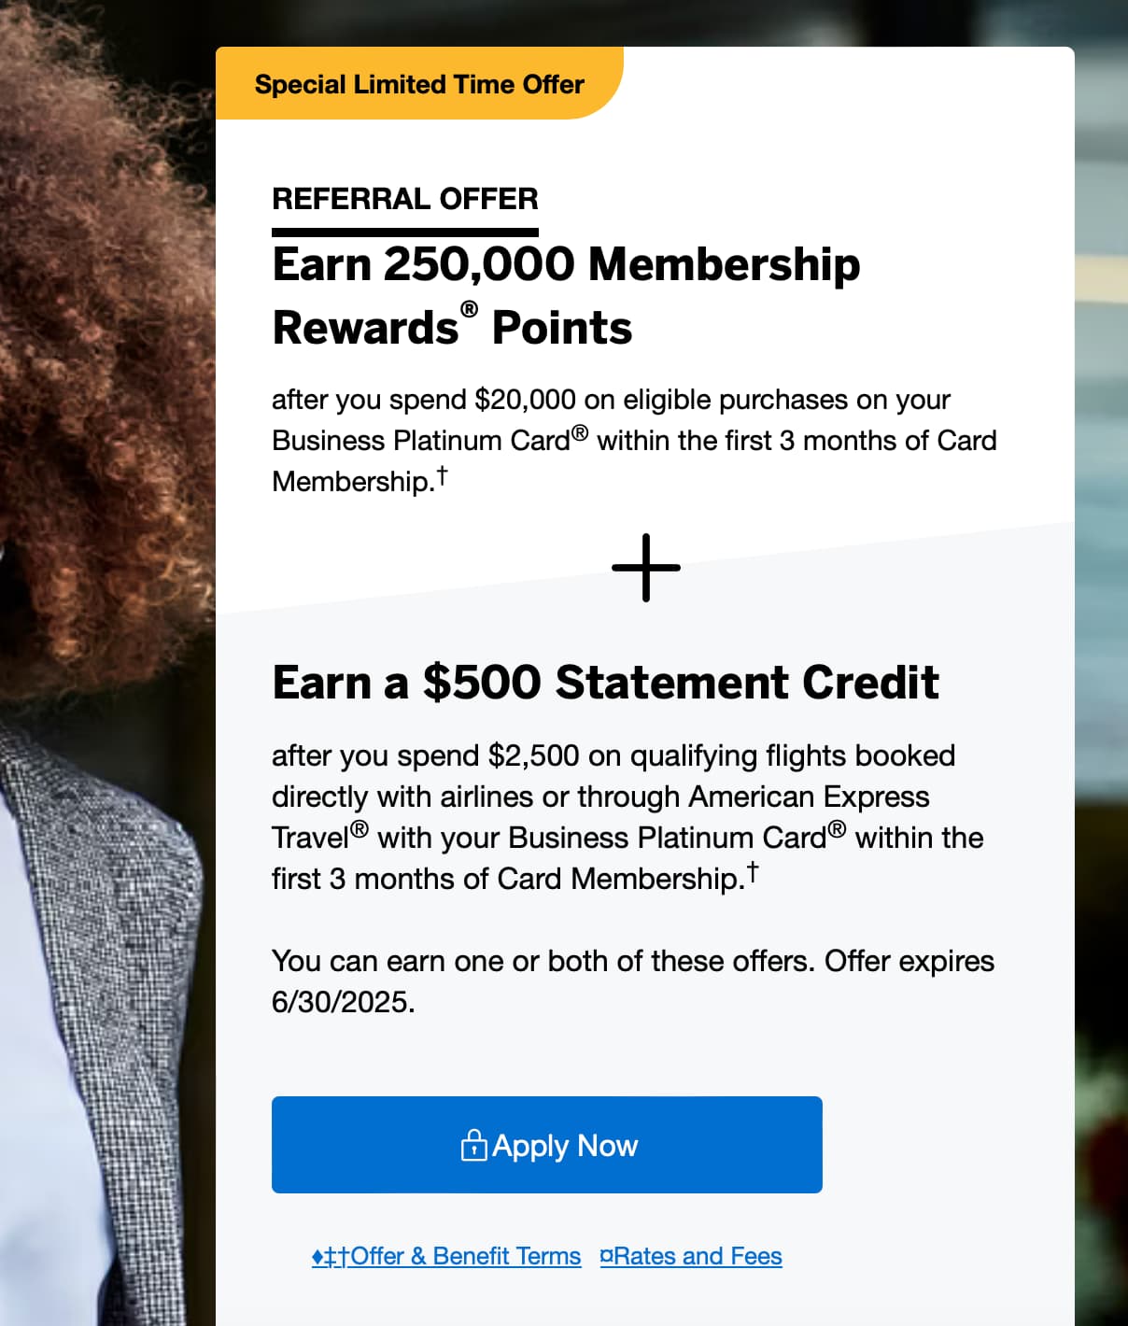
Task: Click the registered mark after Rewards in heading
Action: click(x=469, y=309)
